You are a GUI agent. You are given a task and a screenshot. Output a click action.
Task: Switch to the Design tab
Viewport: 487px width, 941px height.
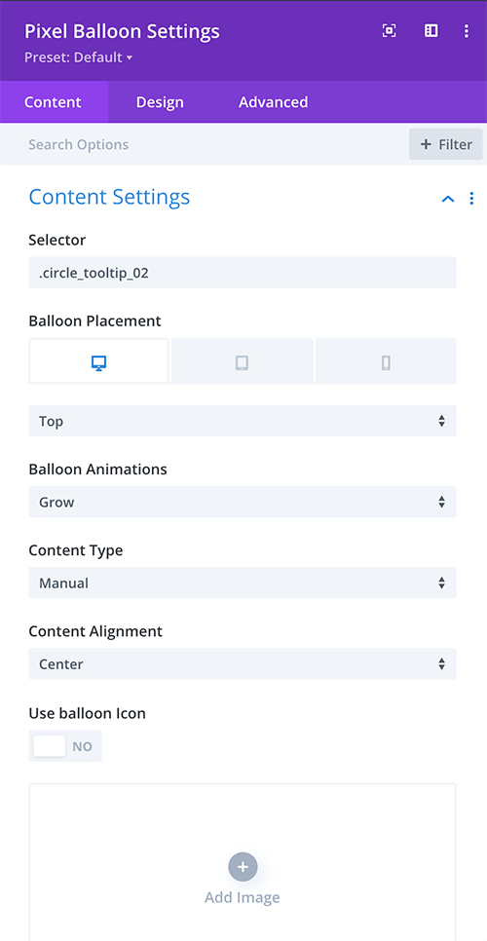(x=160, y=102)
